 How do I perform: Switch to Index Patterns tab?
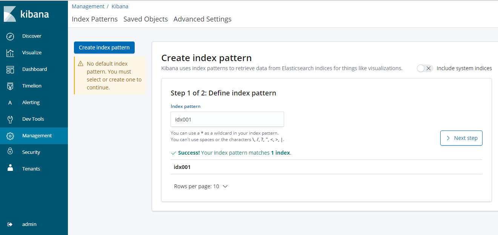click(x=95, y=19)
